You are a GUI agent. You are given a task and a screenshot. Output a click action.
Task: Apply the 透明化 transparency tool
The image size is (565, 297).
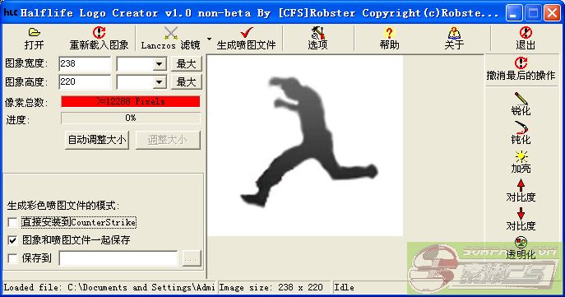[x=521, y=248]
